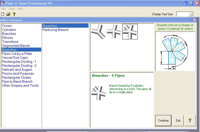The height and width of the screenshot is (132, 200).
Task: Click the Exit button
Action: pos(178,121)
